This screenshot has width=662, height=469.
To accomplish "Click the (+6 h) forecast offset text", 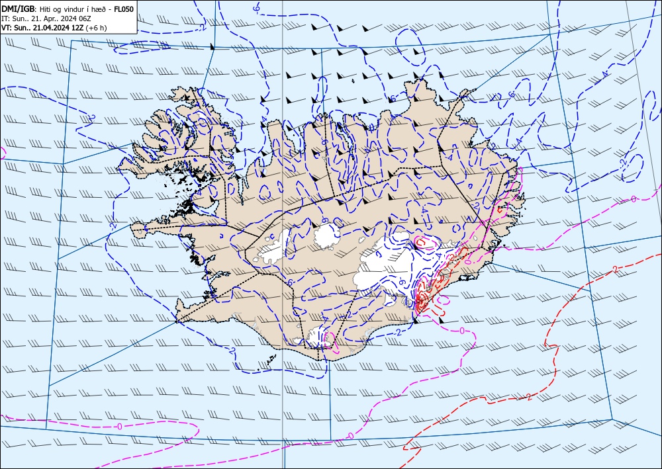I will click(x=96, y=28).
